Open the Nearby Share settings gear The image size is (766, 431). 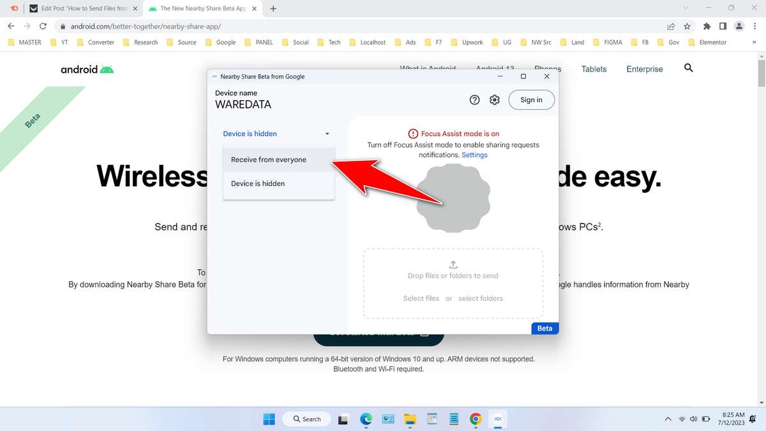494,100
